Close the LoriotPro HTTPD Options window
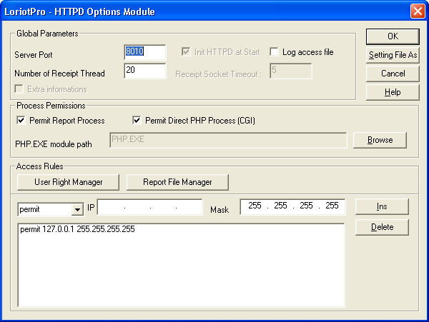This screenshot has height=322, width=429. tap(417, 11)
